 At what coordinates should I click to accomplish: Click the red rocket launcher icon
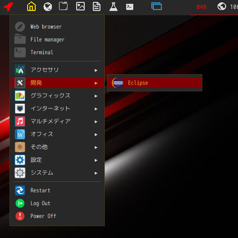(9, 7)
